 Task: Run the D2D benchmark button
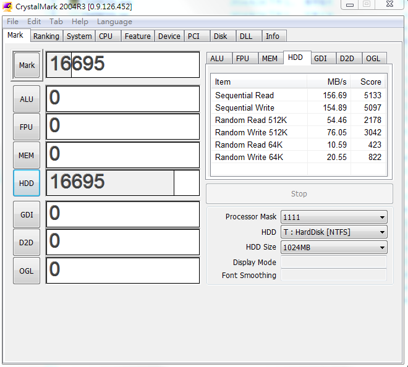27,242
